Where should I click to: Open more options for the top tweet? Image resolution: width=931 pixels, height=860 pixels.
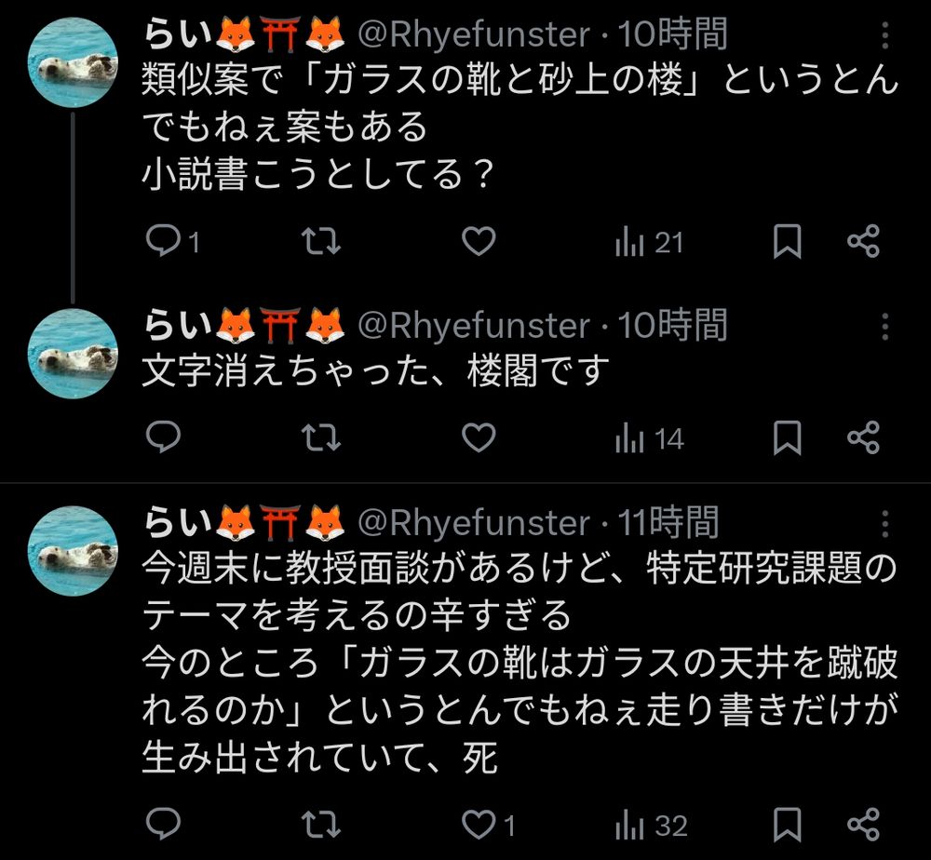(x=884, y=36)
